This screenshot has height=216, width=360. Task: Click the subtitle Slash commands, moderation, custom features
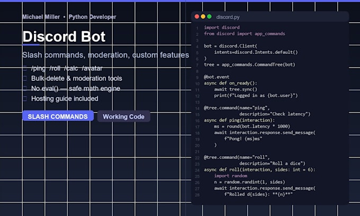pyautogui.click(x=105, y=55)
